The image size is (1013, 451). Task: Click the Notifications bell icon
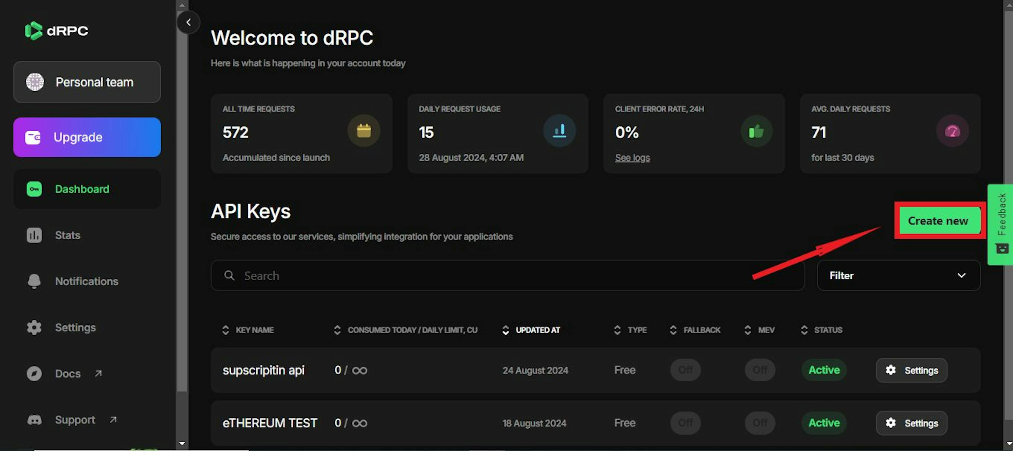click(x=34, y=281)
